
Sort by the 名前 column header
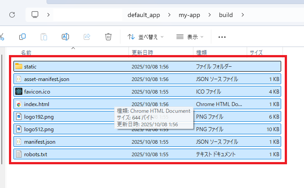coord(26,52)
